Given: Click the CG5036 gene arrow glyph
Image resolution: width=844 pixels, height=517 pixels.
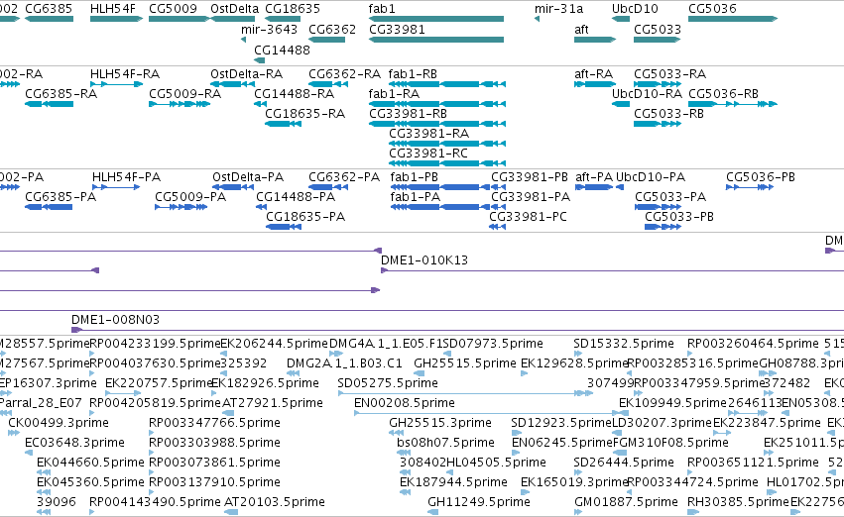Looking at the screenshot, I should (x=733, y=19).
